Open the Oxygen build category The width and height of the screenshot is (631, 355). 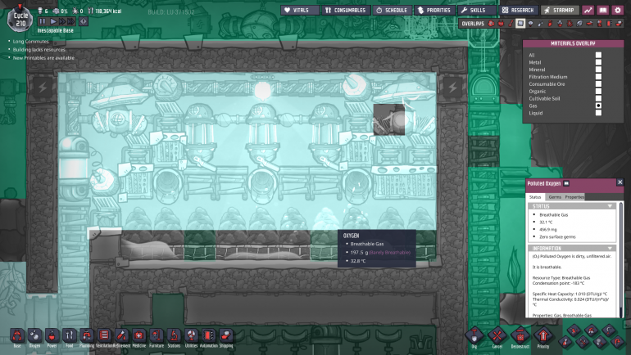(x=34, y=335)
